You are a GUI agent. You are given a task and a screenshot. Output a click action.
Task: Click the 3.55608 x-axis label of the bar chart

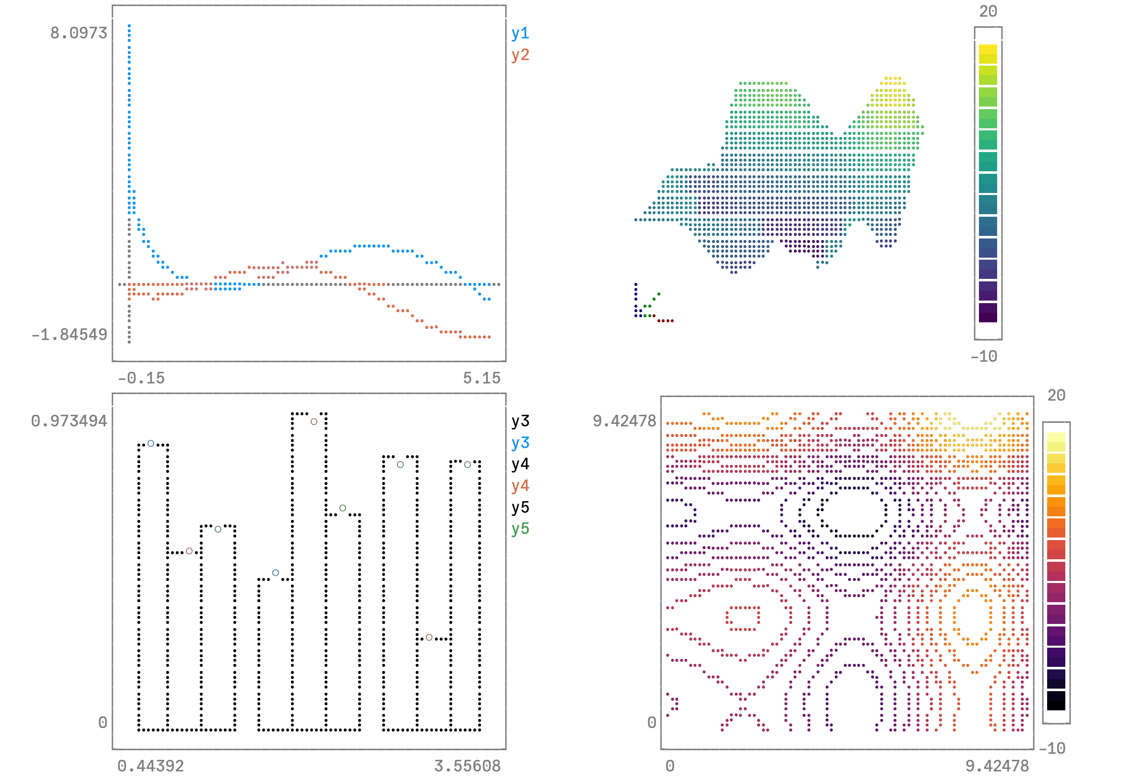pos(467,766)
